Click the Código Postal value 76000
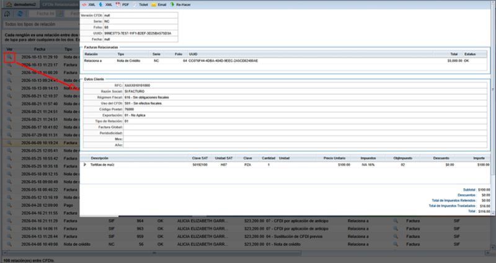Viewport: 496px width, 263px height. click(129, 110)
